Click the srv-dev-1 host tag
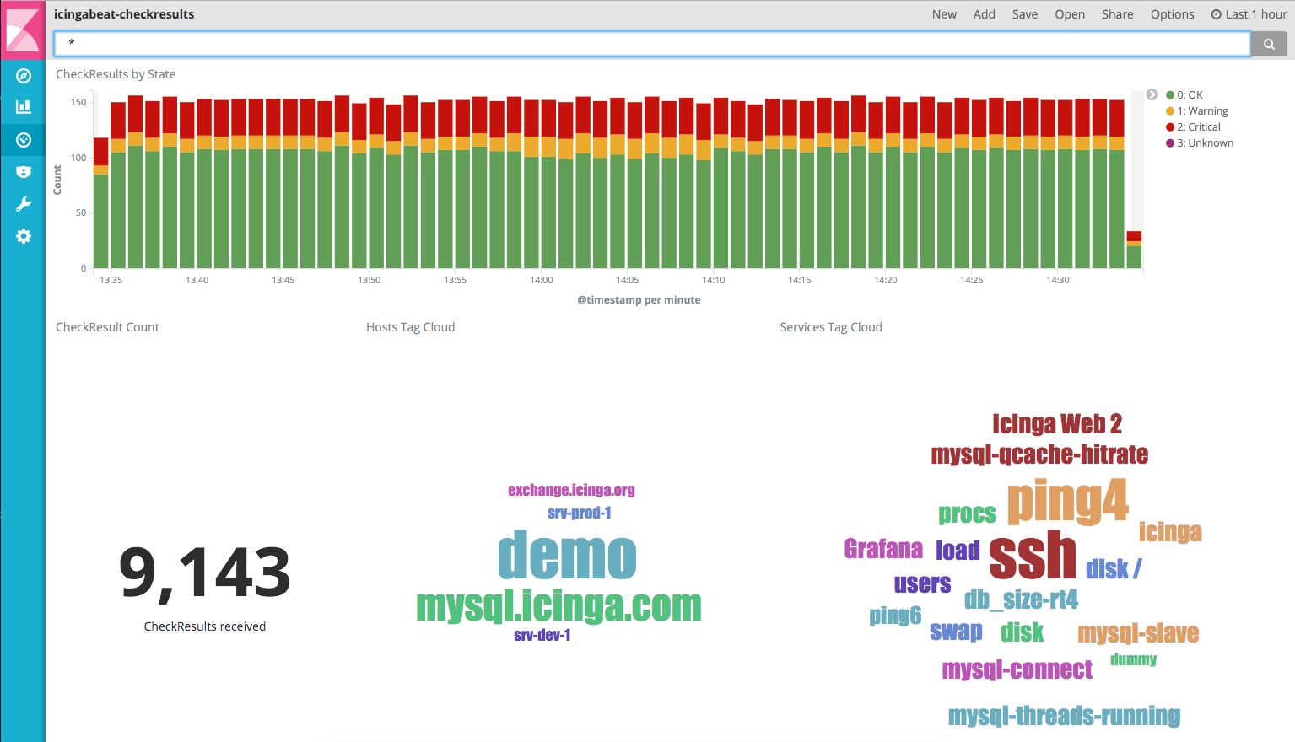This screenshot has width=1295, height=742. (x=542, y=635)
